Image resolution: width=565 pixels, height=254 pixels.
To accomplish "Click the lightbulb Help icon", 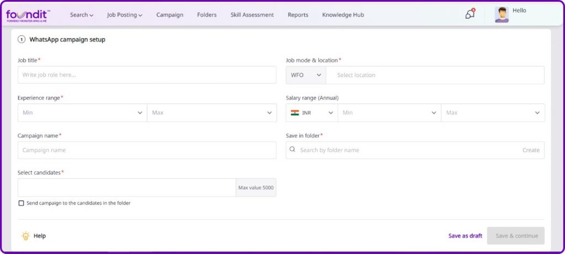I will 25,236.
